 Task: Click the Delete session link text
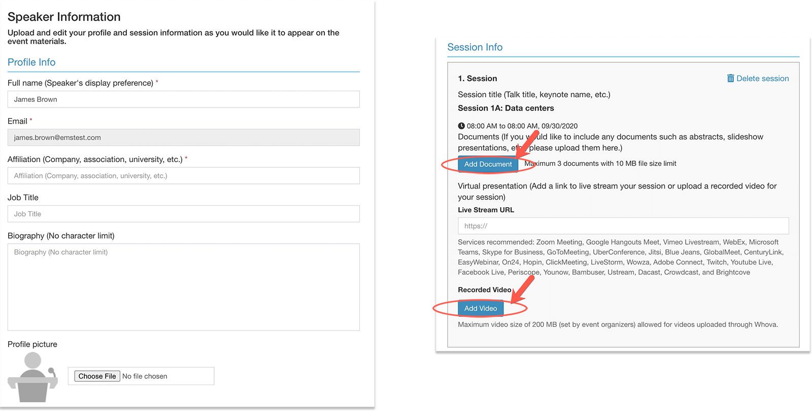point(762,79)
